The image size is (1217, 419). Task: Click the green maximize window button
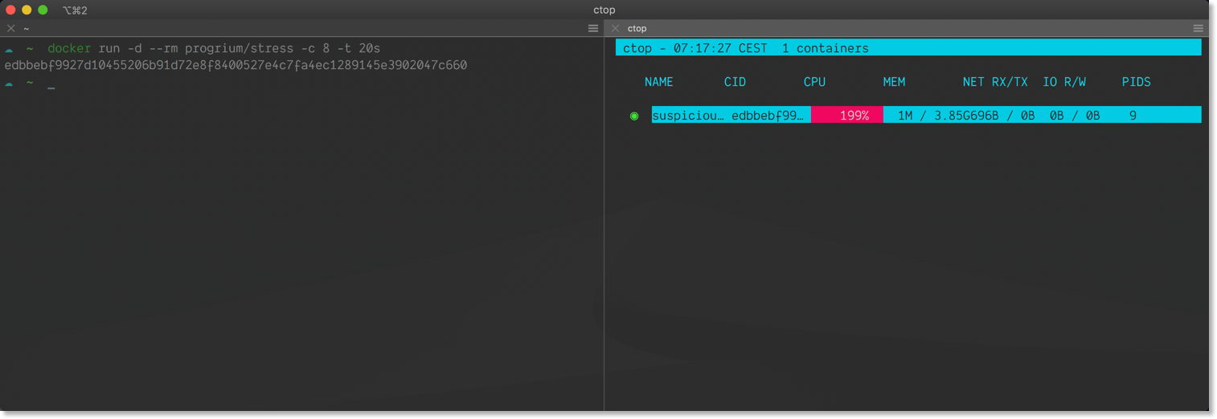pyautogui.click(x=43, y=10)
